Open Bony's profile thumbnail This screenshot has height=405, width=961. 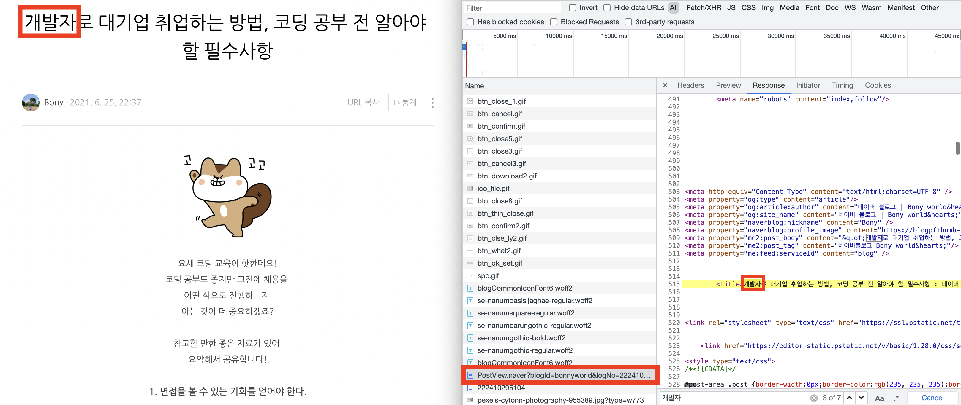coord(31,103)
